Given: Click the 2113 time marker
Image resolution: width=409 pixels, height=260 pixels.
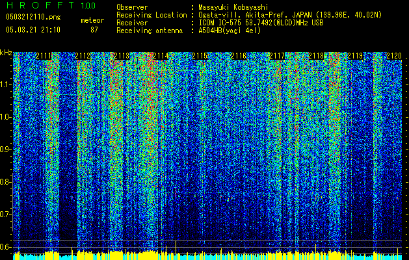Looking at the screenshot, I should coord(122,56).
